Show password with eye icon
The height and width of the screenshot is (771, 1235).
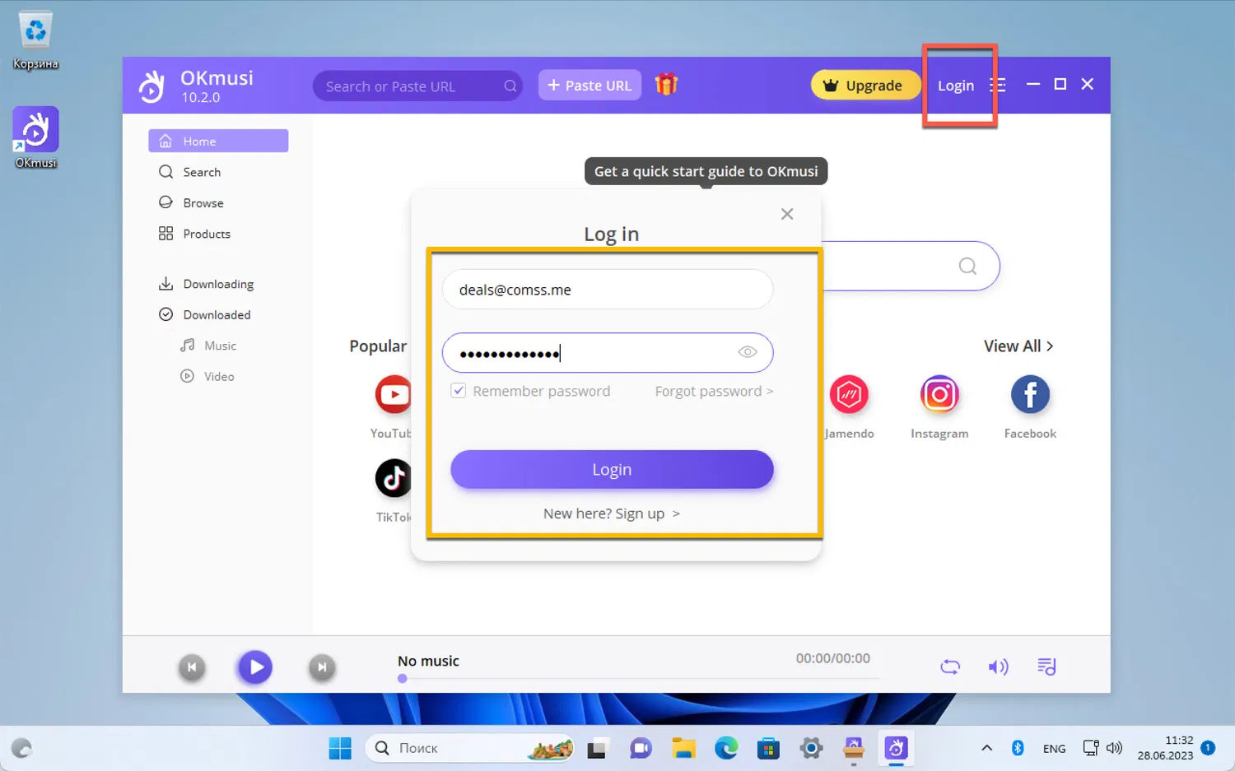tap(748, 352)
